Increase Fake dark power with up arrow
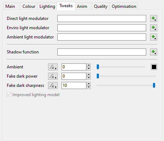 89,74
